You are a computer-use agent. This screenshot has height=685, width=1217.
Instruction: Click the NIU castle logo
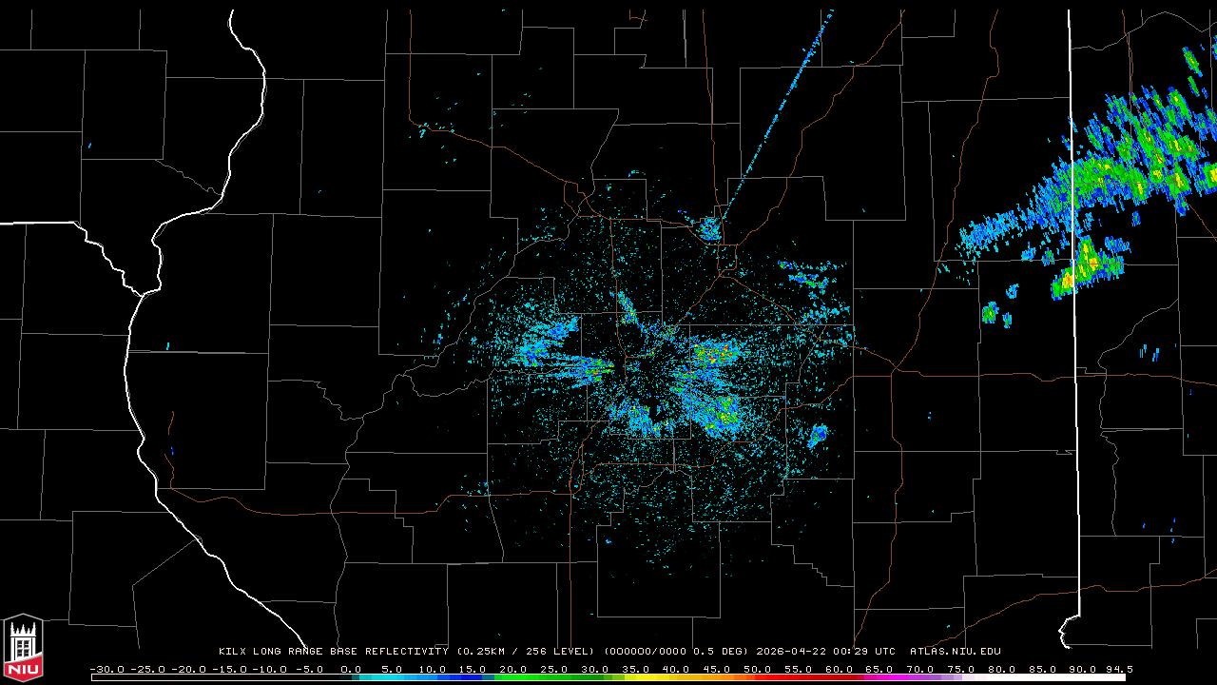pyautogui.click(x=23, y=649)
